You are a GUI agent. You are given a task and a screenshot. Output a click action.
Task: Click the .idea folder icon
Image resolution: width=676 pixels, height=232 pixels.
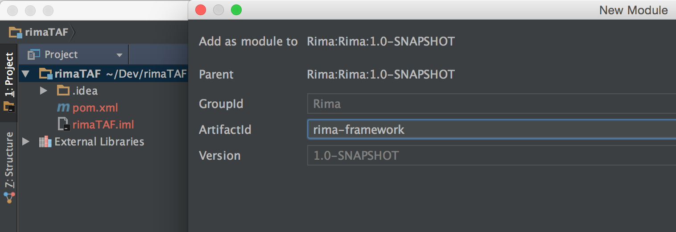click(x=63, y=91)
